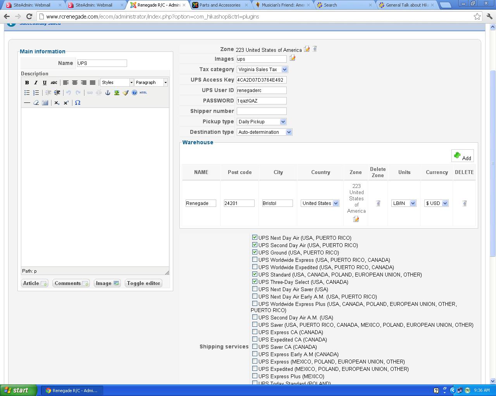
Task: Switch to the Musician's Friend tab
Action: tap(283, 5)
